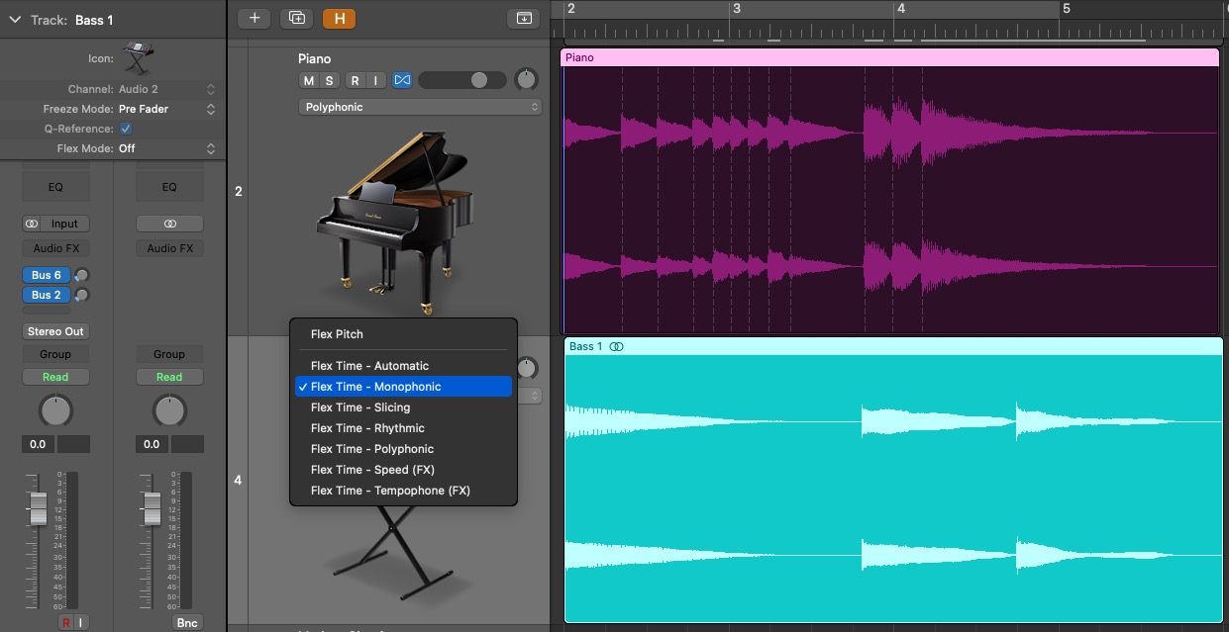Image resolution: width=1229 pixels, height=632 pixels.
Task: Uncheck the Q-Reference checkbox
Action: click(125, 128)
